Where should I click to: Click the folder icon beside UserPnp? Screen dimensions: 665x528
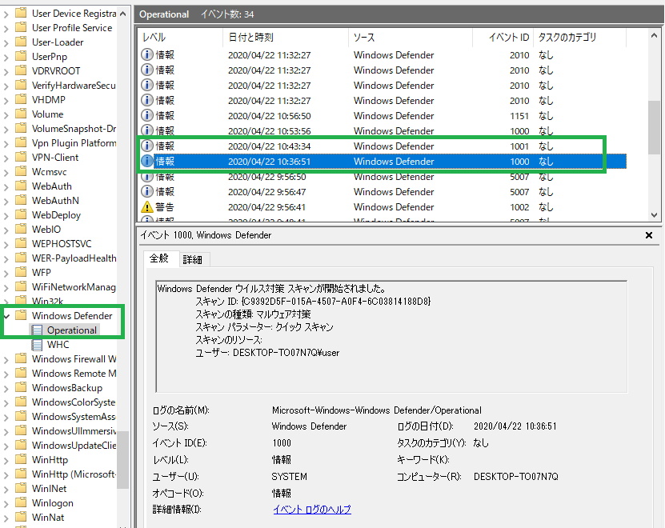pyautogui.click(x=21, y=56)
